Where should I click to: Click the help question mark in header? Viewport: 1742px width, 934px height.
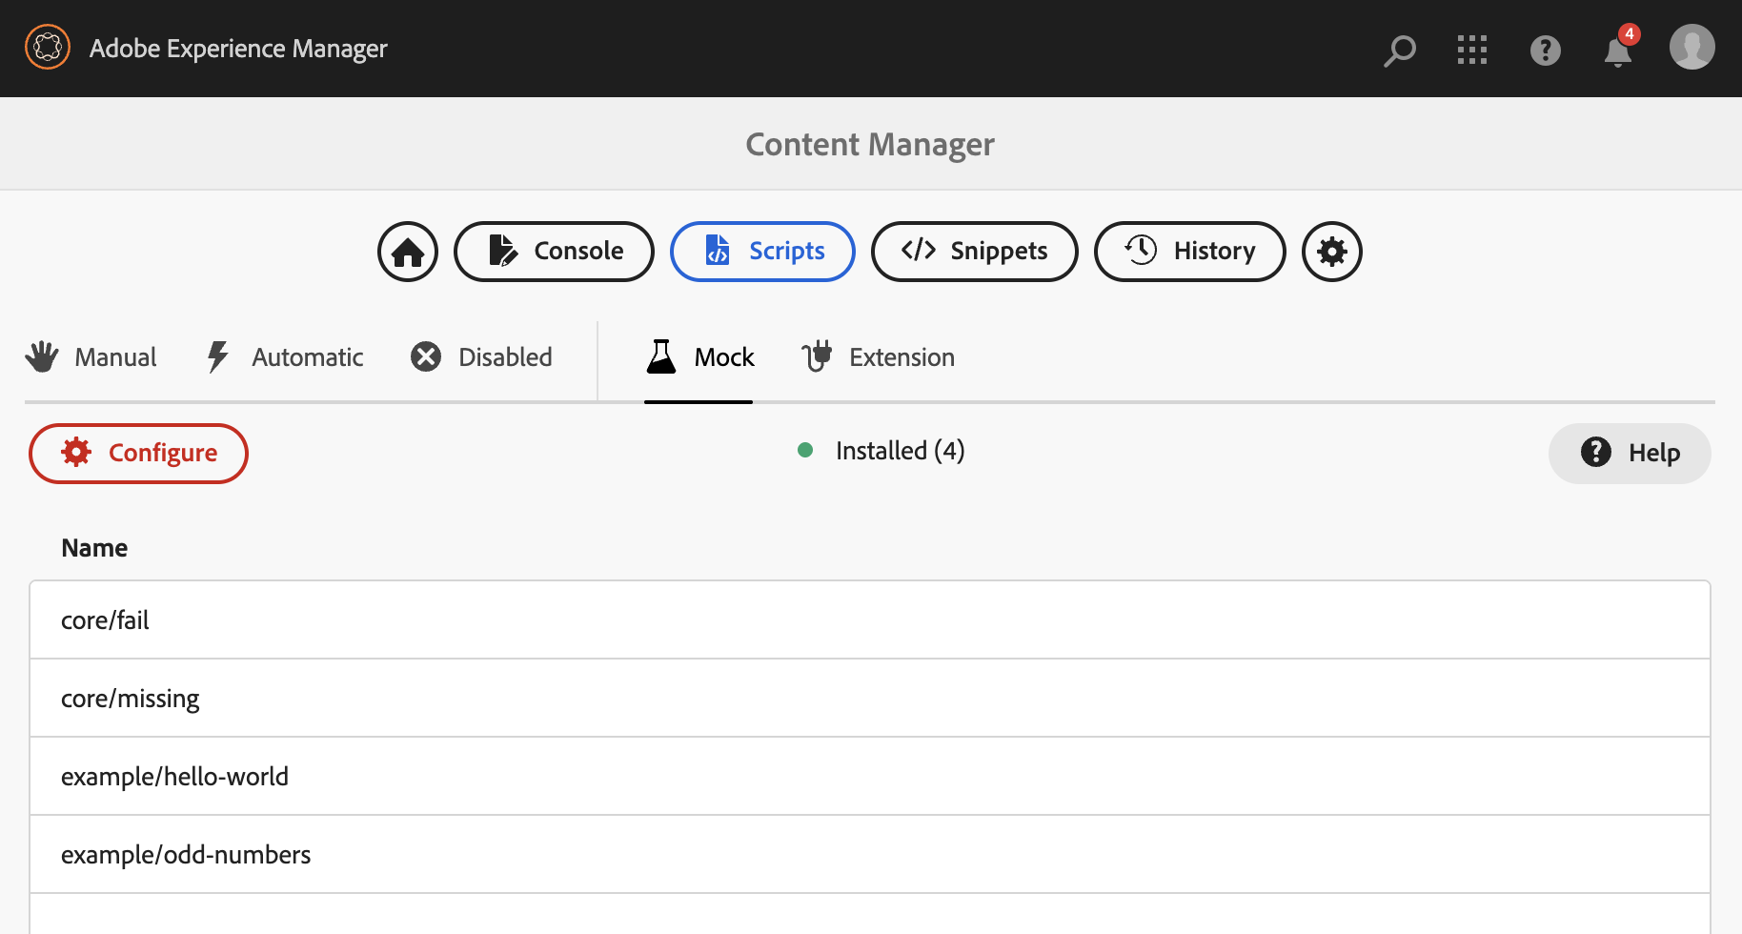pos(1546,50)
